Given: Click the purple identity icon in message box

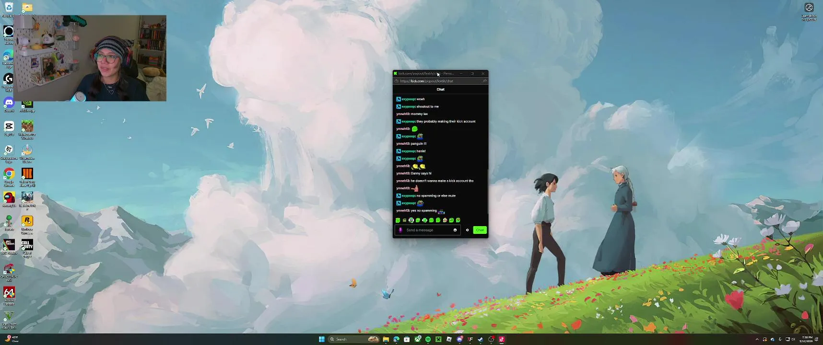Looking at the screenshot, I should 400,230.
